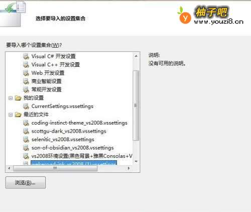Collapse the 我的设置 tree node
The height and width of the screenshot is (212, 251).
coord(11,98)
